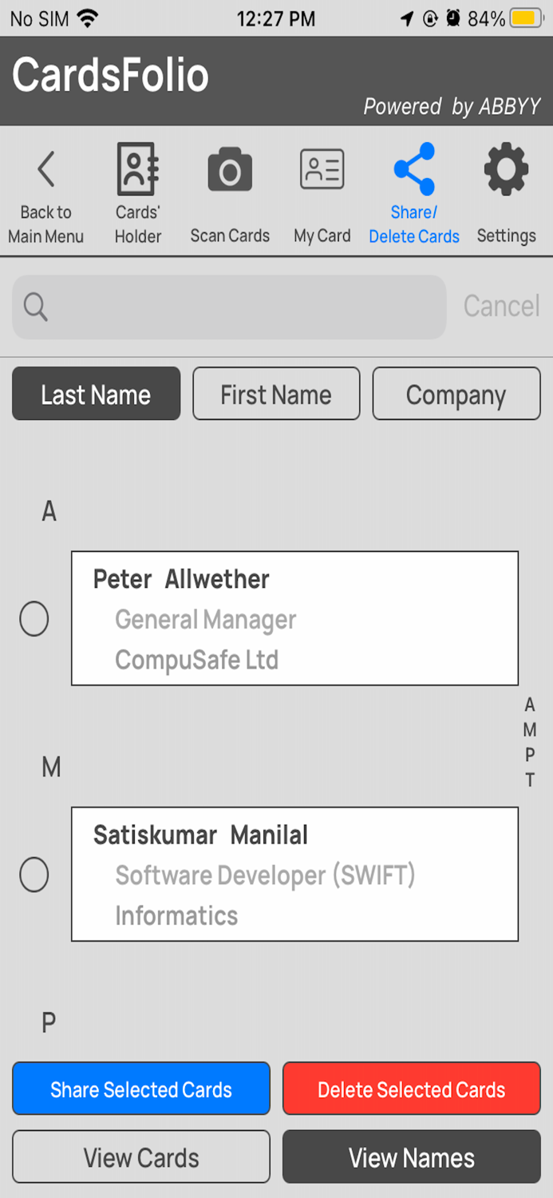Click inside the search input field
Viewport: 553px width, 1198px height.
pos(239,307)
